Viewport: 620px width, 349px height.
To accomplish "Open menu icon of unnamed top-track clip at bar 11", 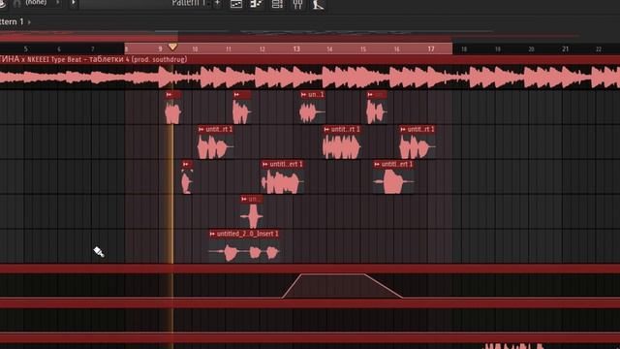I will tap(236, 95).
